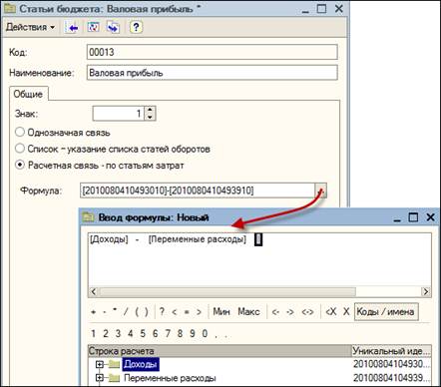Click the <- cursor left button

point(275,312)
